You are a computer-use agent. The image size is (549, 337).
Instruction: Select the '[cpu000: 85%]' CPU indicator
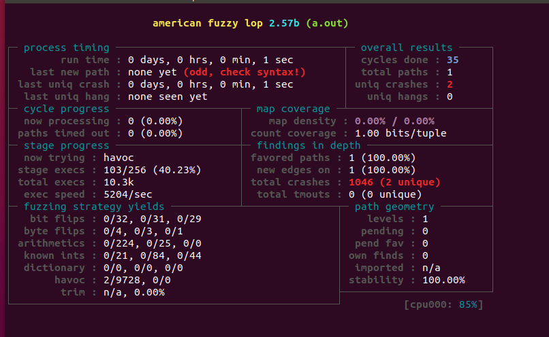coord(443,305)
